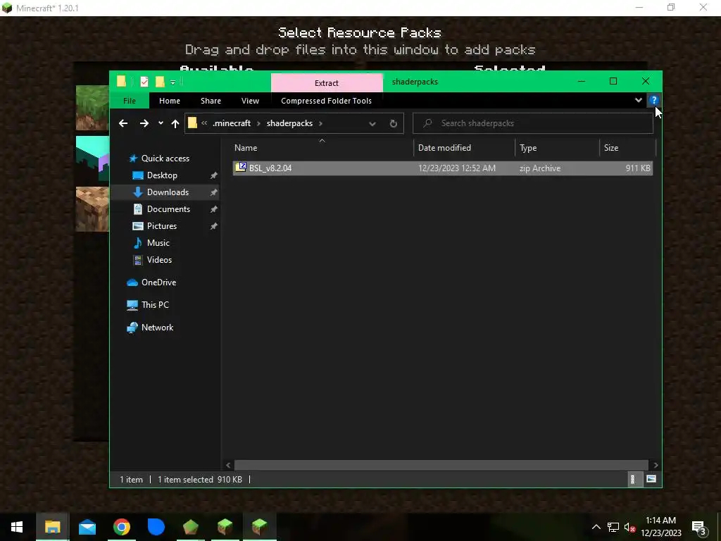Open the muted volume tray icon
The image size is (721, 541).
(x=629, y=528)
